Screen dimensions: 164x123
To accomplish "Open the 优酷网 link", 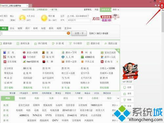I will click(36, 105).
